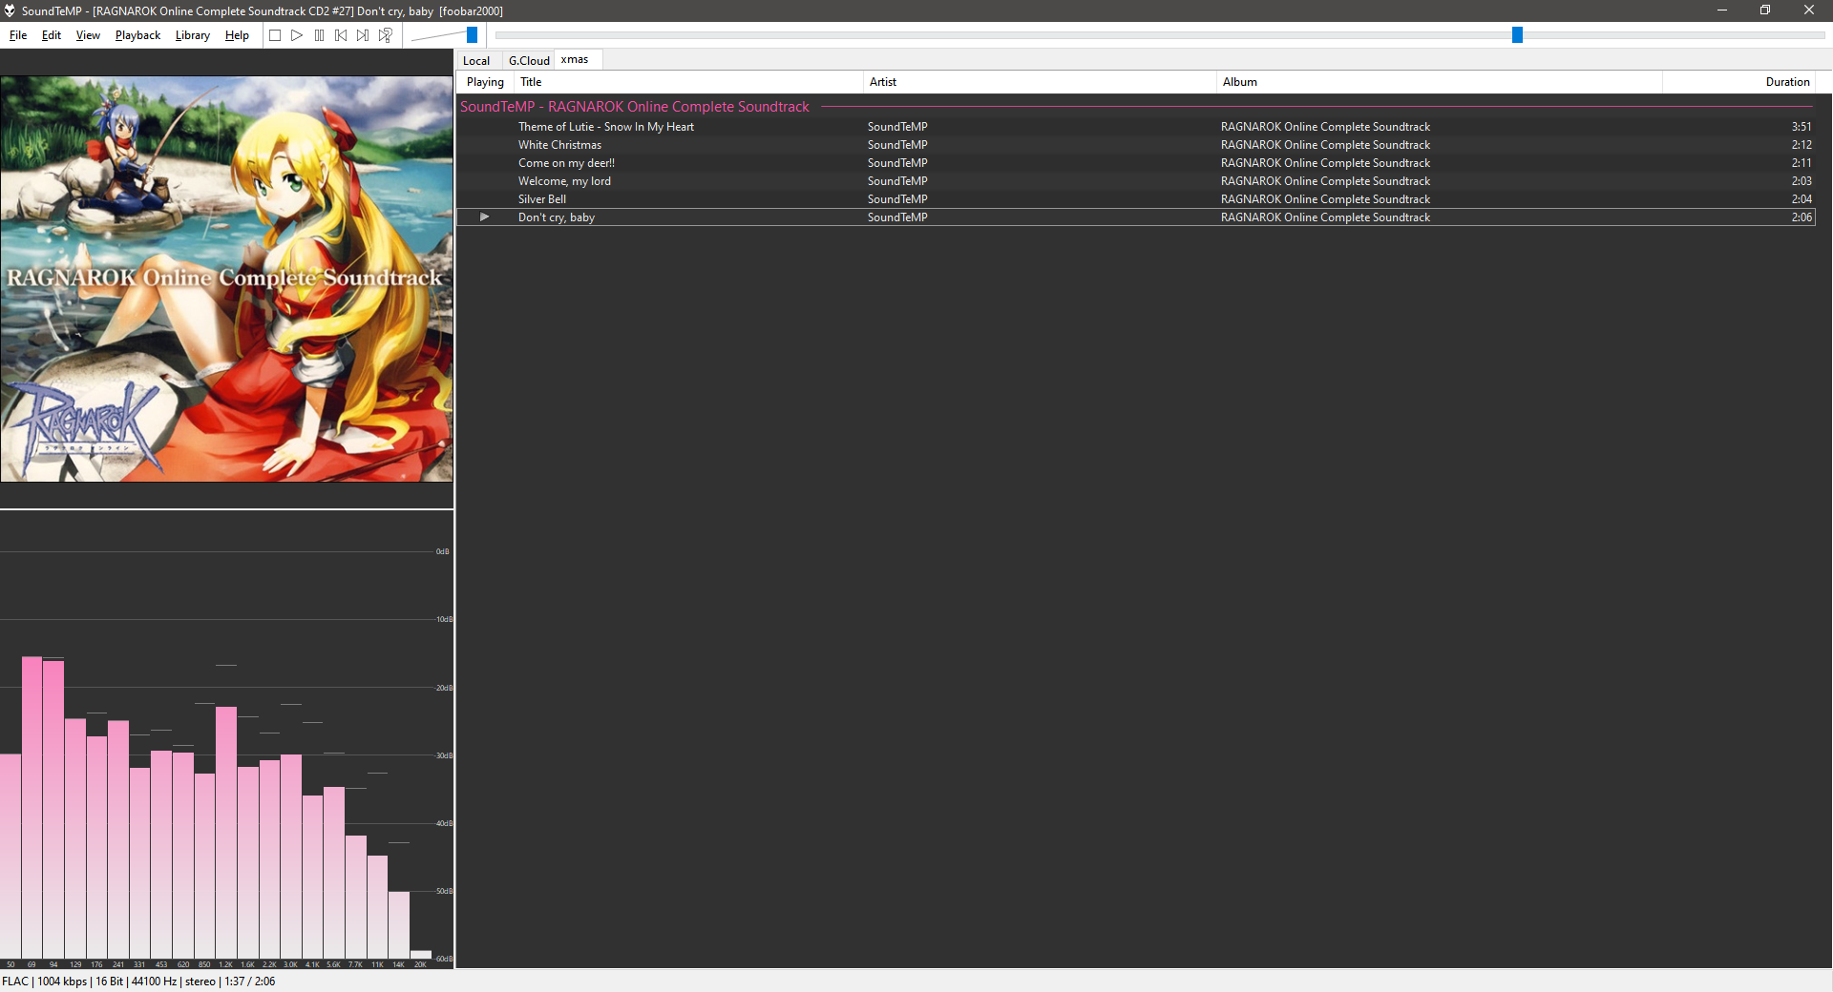Screen dimensions: 1833x992
Task: Click the Stop playback button
Action: point(275,35)
